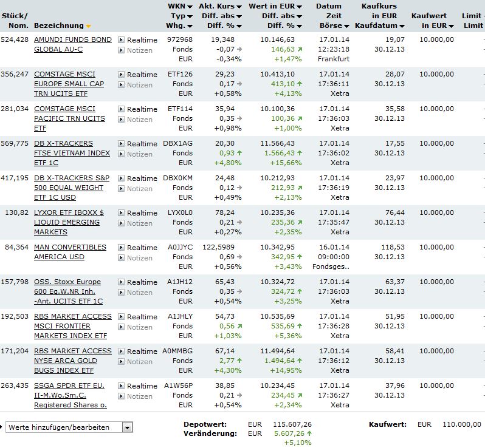Click Realtime icon for MAN CONVERTIBLES AMERICA
Screen dimensions: 485x448
(122, 248)
